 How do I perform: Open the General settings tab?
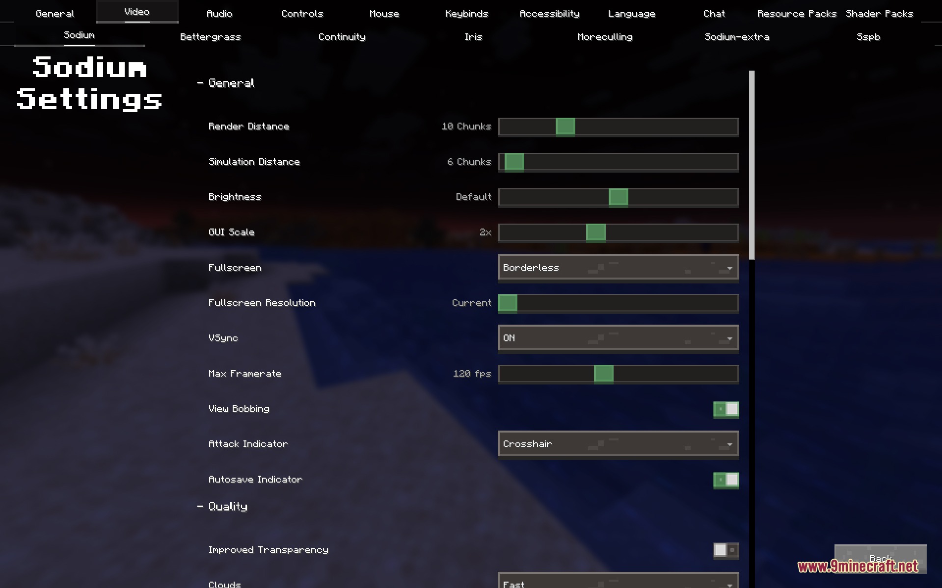click(55, 13)
